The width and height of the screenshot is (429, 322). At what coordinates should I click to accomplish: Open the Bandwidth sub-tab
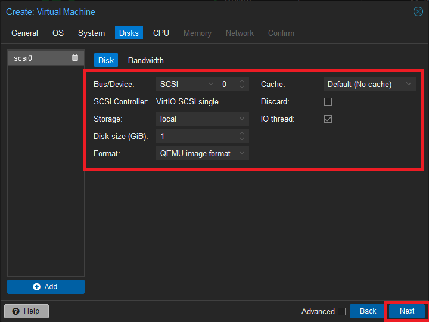pos(146,60)
